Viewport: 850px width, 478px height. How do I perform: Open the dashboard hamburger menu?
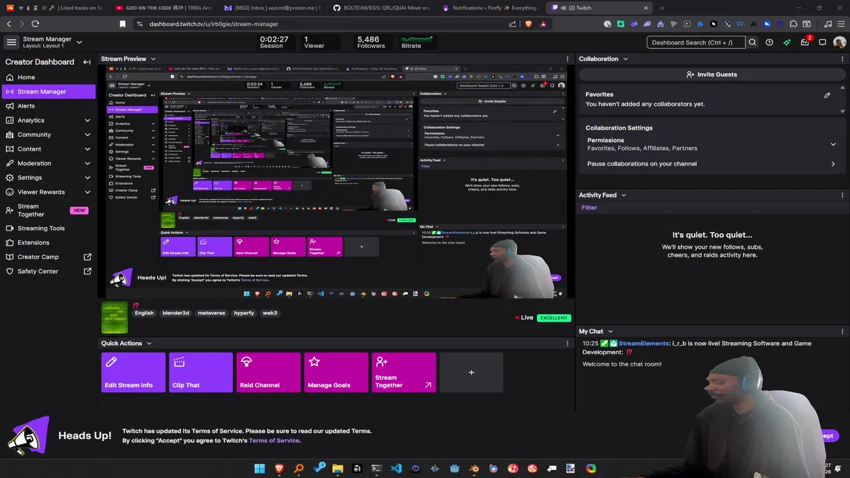coord(11,42)
